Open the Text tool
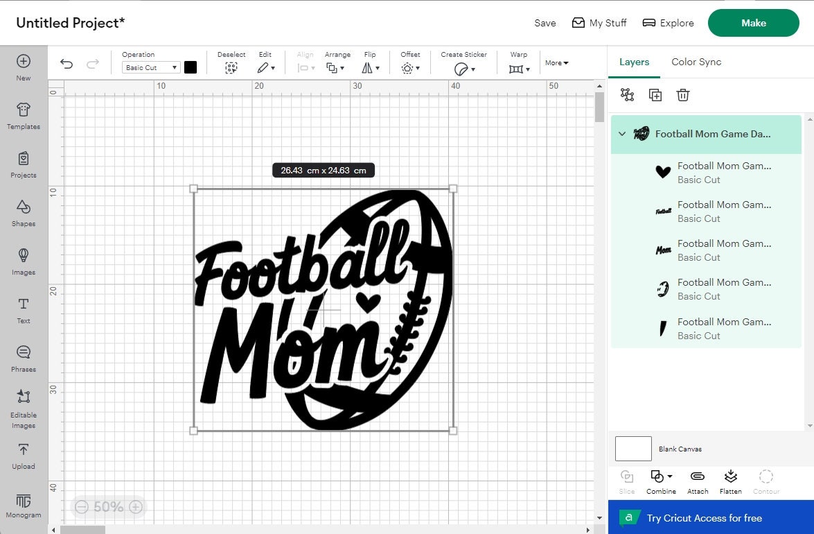 pos(23,310)
